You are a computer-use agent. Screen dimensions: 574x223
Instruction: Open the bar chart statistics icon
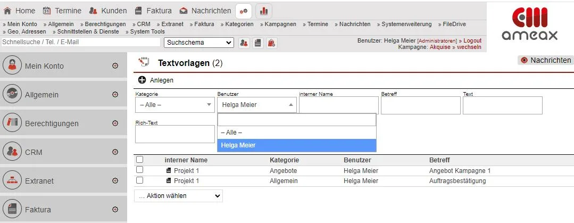click(x=264, y=11)
